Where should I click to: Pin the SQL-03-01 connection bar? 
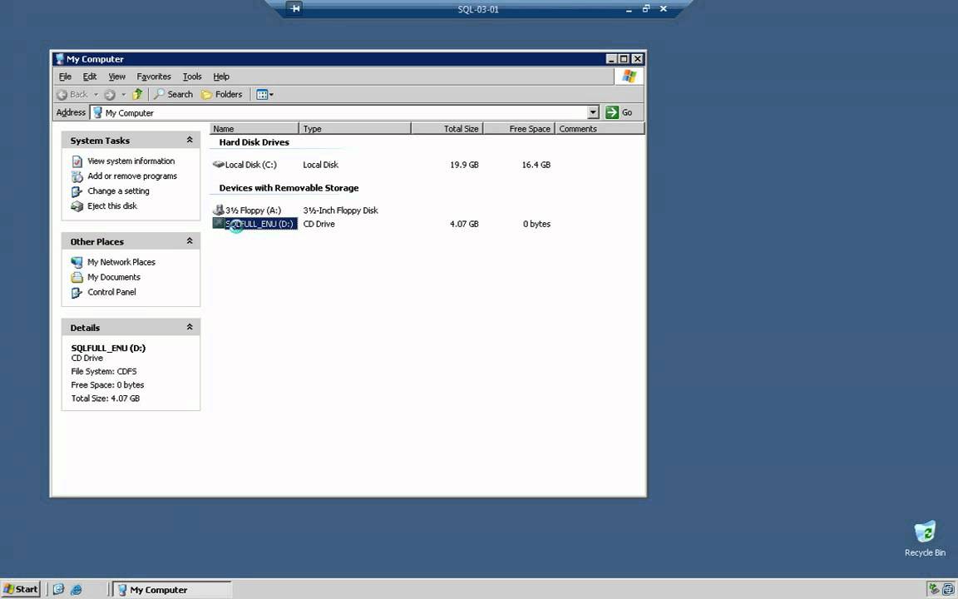point(294,8)
